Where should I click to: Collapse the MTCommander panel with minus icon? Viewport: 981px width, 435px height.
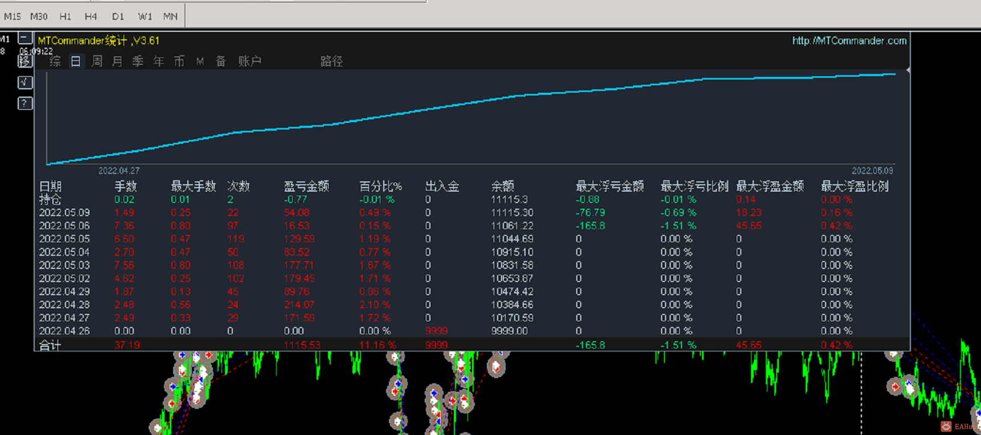tap(24, 39)
